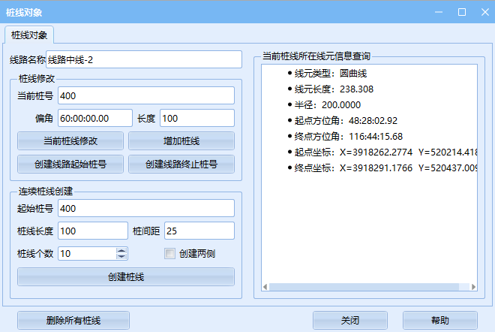Click the 当前桩号 input field
Screen dimensions: 495x332
(x=145, y=95)
